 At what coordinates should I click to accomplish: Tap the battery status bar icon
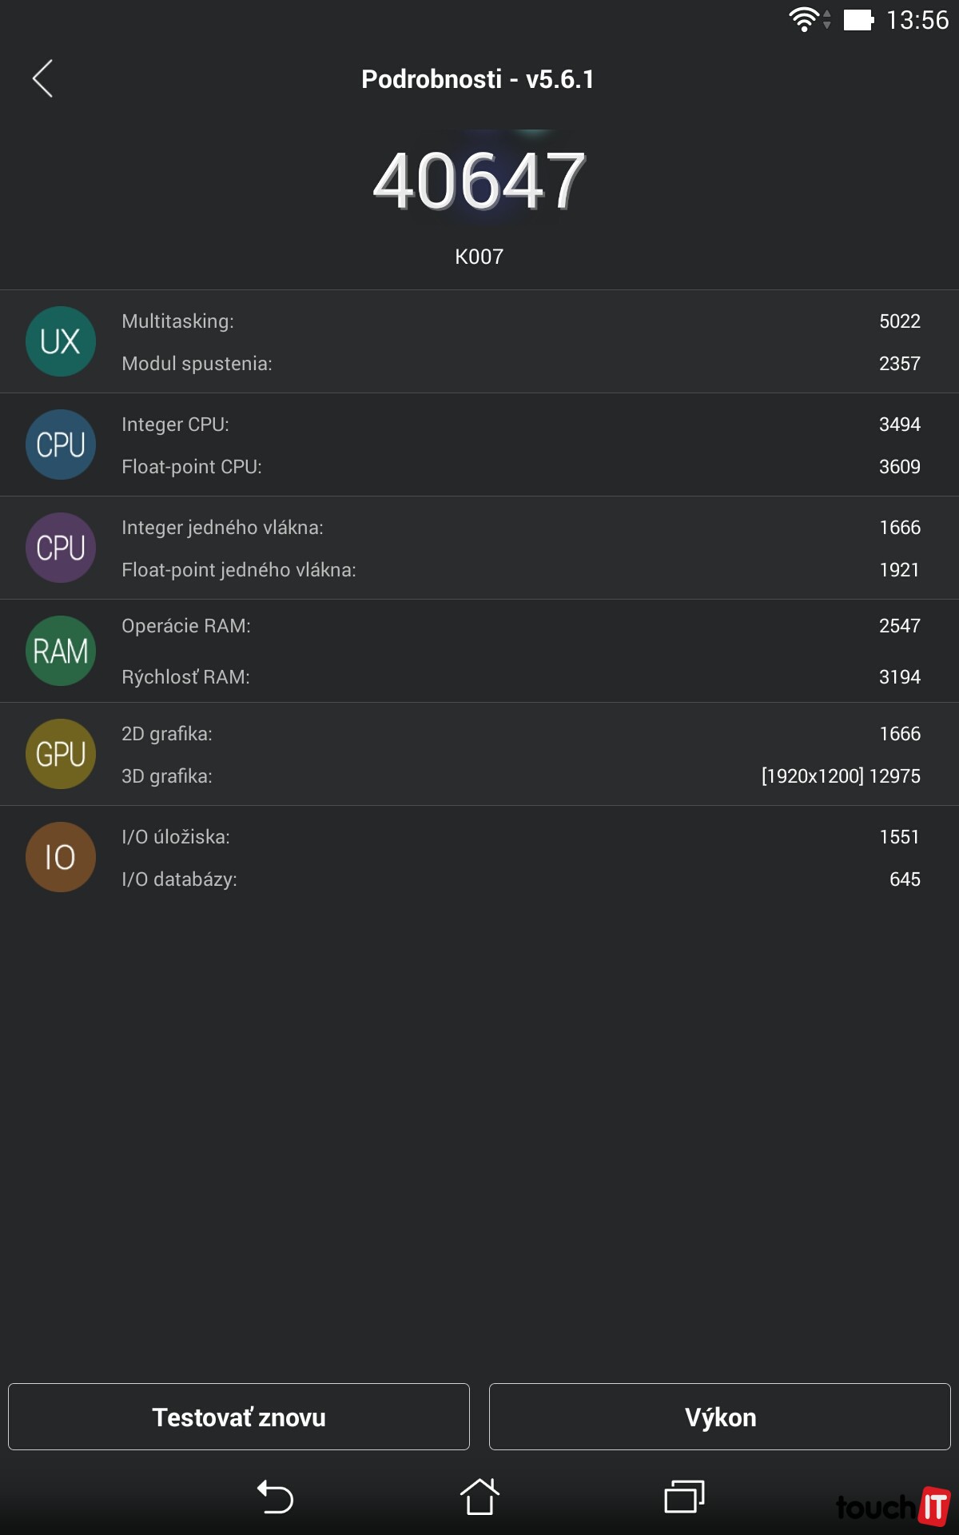tap(858, 19)
